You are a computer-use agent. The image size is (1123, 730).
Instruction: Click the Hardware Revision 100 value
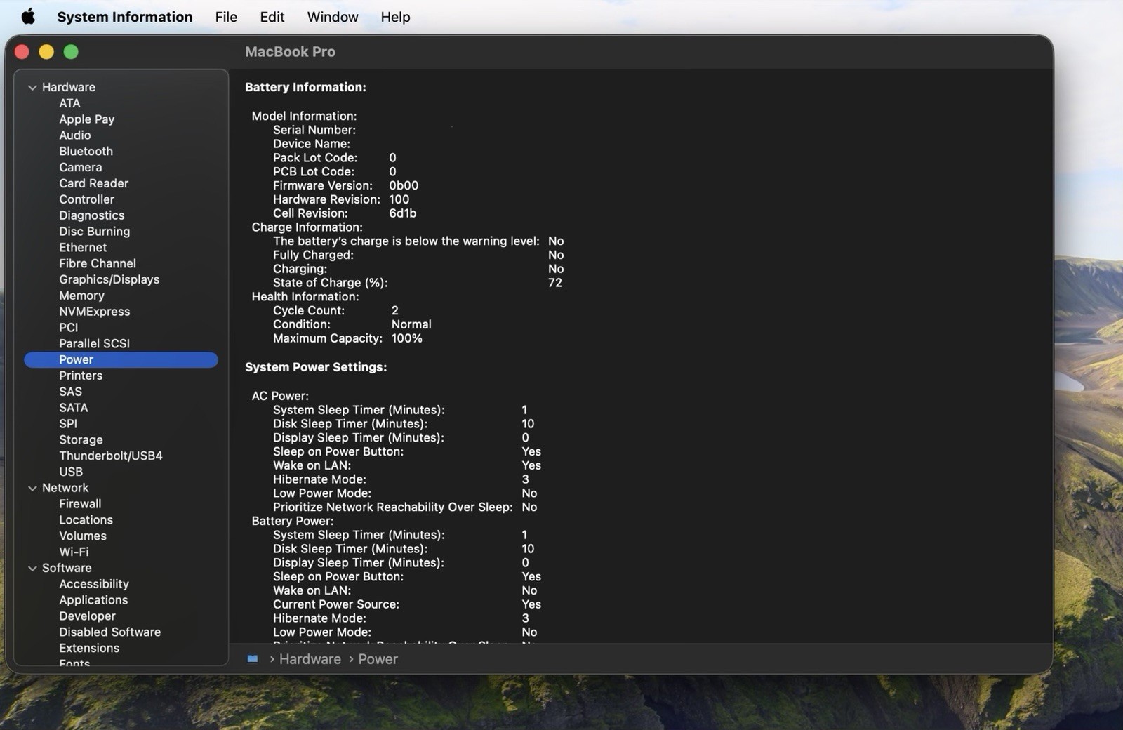pyautogui.click(x=399, y=199)
